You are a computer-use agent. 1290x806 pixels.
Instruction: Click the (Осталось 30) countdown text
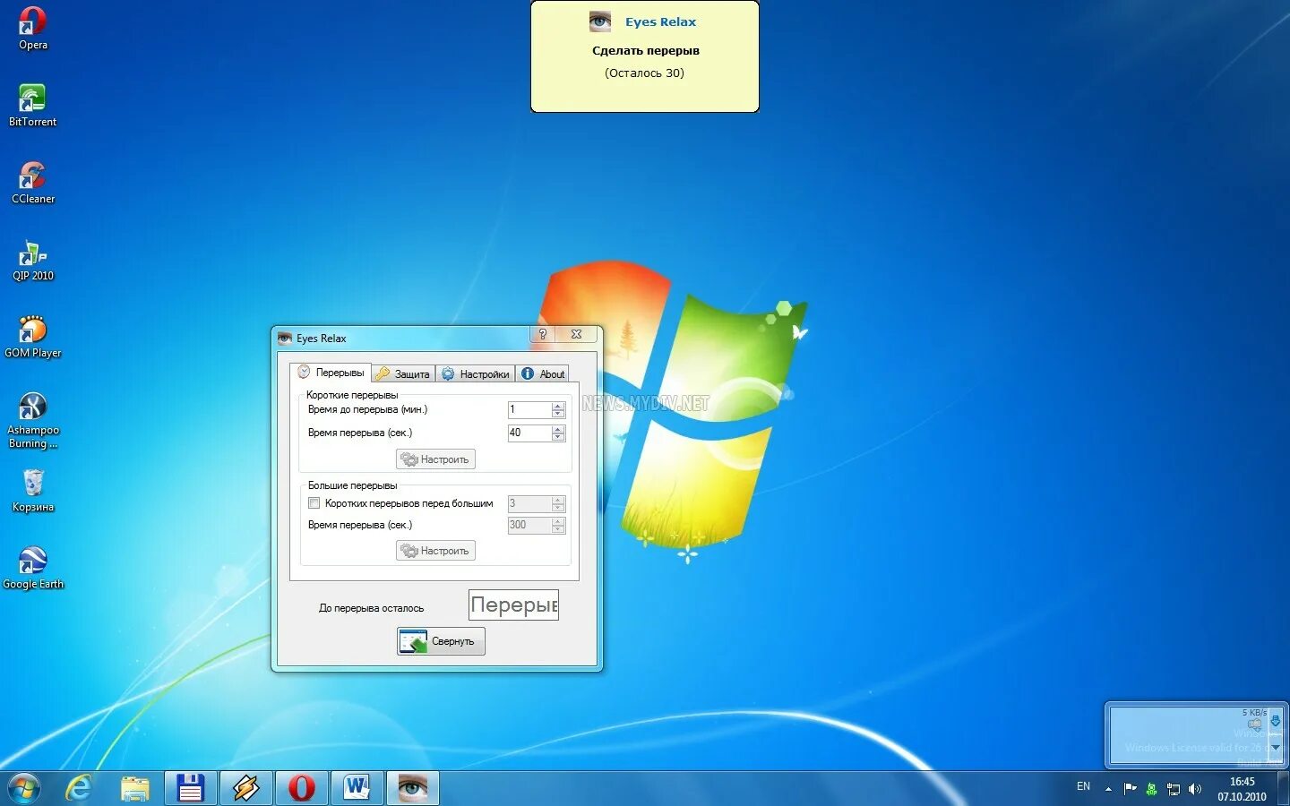[x=644, y=73]
